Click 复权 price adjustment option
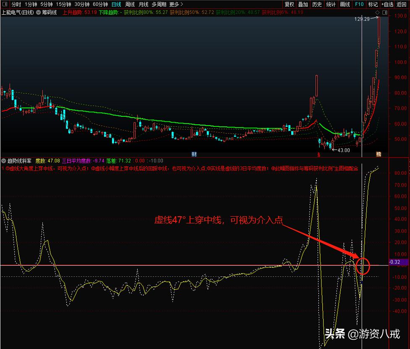The image size is (410, 349). 290,4
